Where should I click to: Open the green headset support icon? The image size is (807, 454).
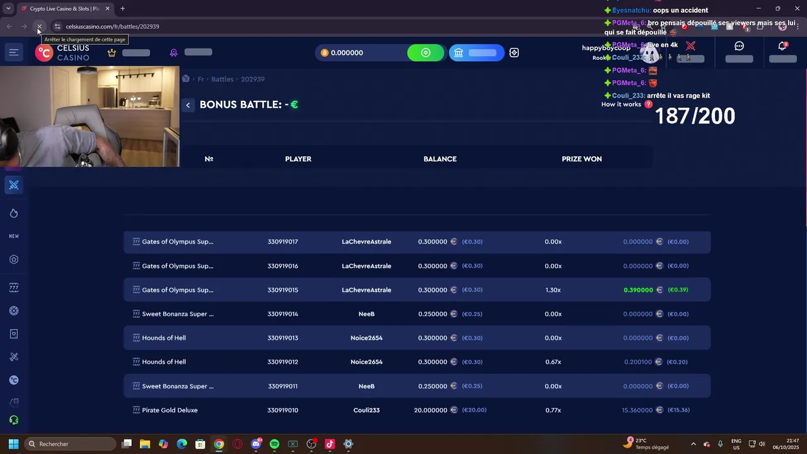tap(14, 420)
